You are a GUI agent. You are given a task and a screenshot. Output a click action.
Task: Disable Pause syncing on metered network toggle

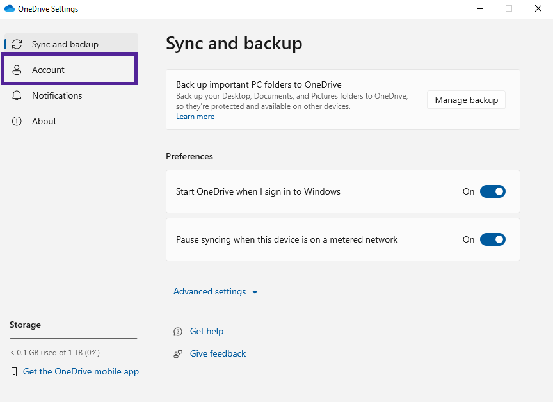pyautogui.click(x=493, y=239)
